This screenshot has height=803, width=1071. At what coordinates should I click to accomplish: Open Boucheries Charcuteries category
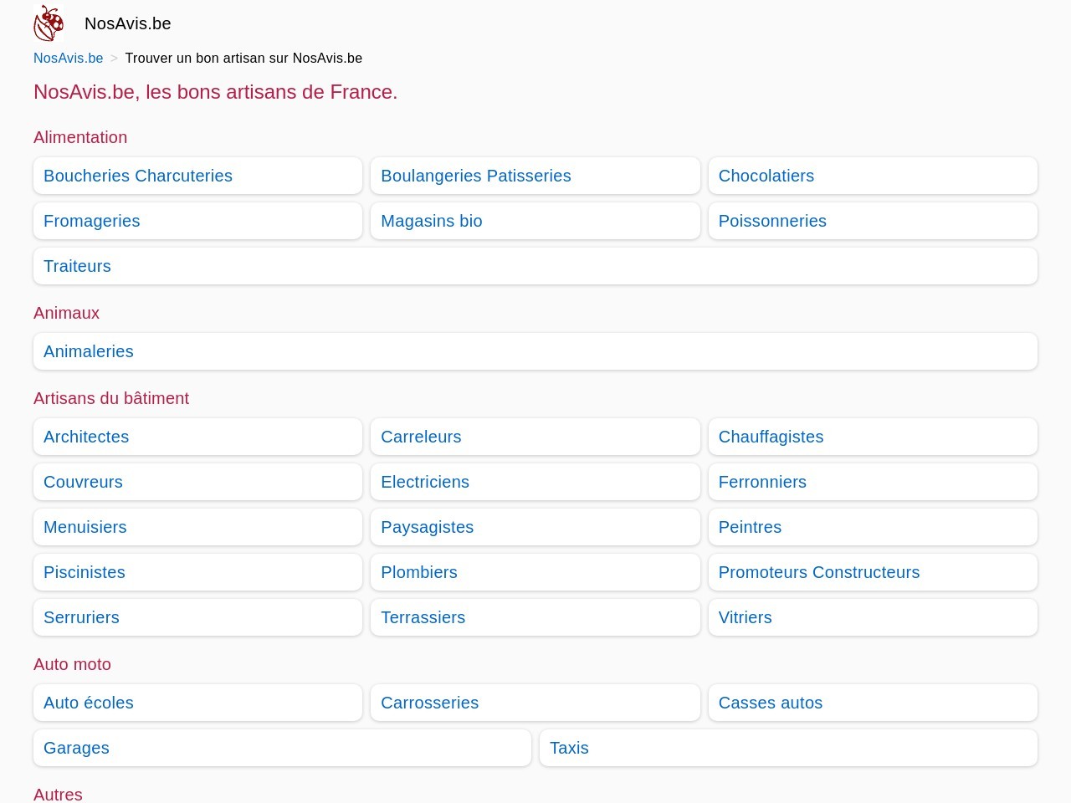(197, 176)
